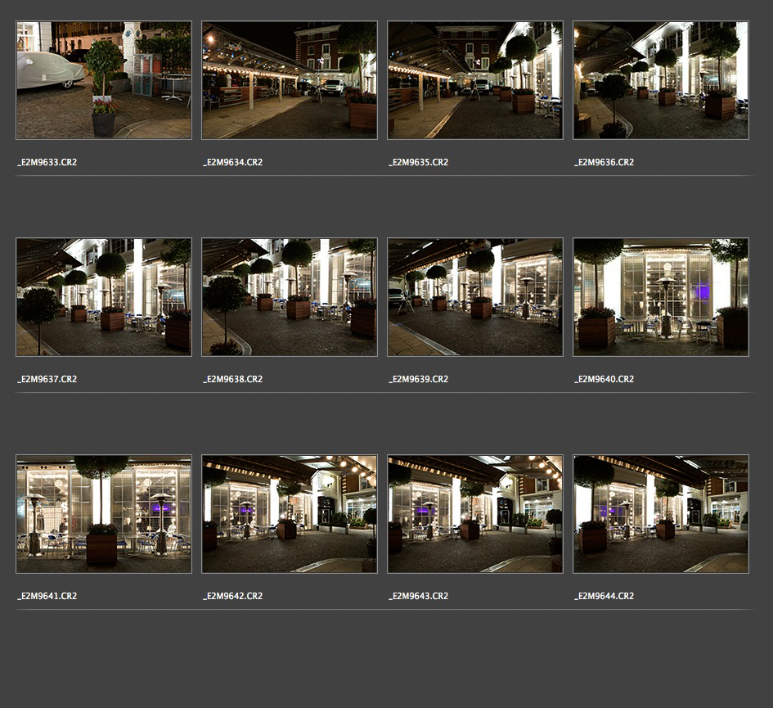The width and height of the screenshot is (773, 708).
Task: Open the _E2M9642.CR2 thumbnail image
Action: (x=290, y=514)
